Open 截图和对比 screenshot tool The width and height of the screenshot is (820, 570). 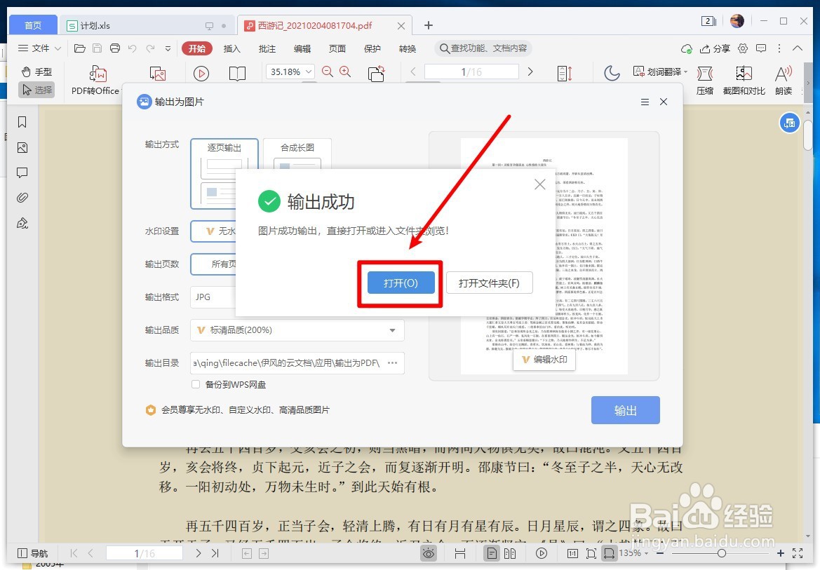click(x=744, y=80)
